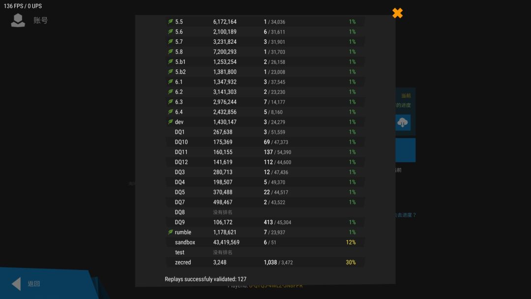Select the DQ8 row with no ranking
This screenshot has width=531, height=299.
coord(265,212)
